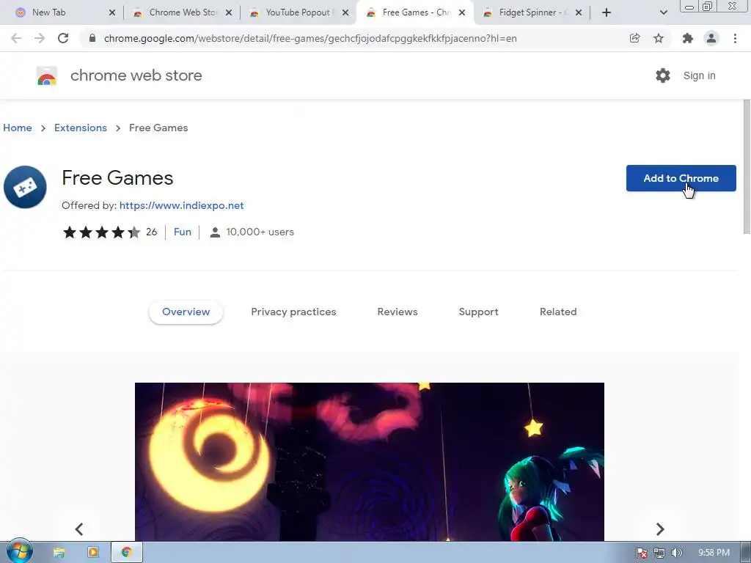This screenshot has width=751, height=563.
Task: Click Add to Chrome button
Action: coord(681,178)
